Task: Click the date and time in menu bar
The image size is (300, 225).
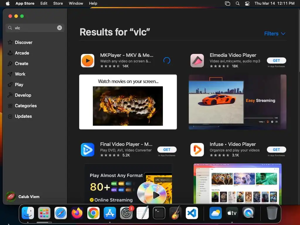Action: click(x=274, y=3)
